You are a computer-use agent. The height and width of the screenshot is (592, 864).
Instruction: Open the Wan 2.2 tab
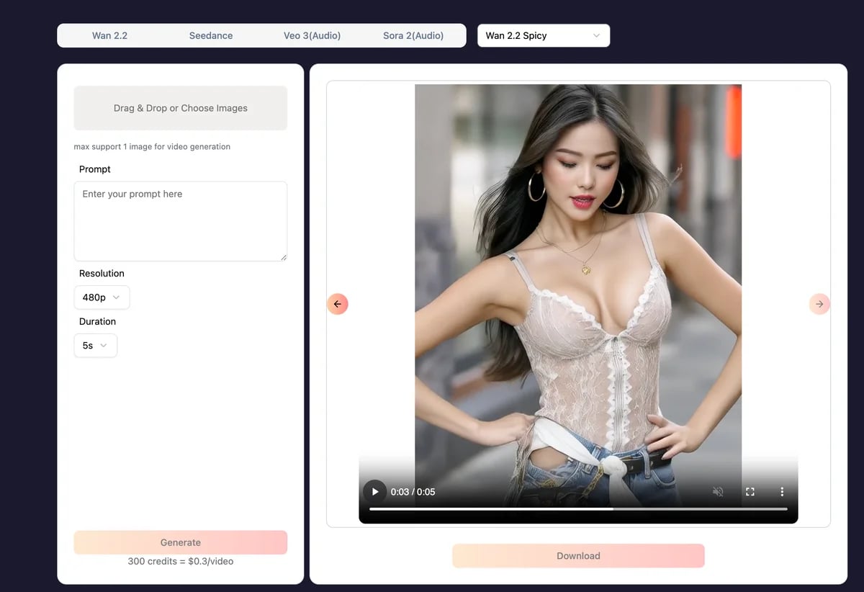coord(110,35)
